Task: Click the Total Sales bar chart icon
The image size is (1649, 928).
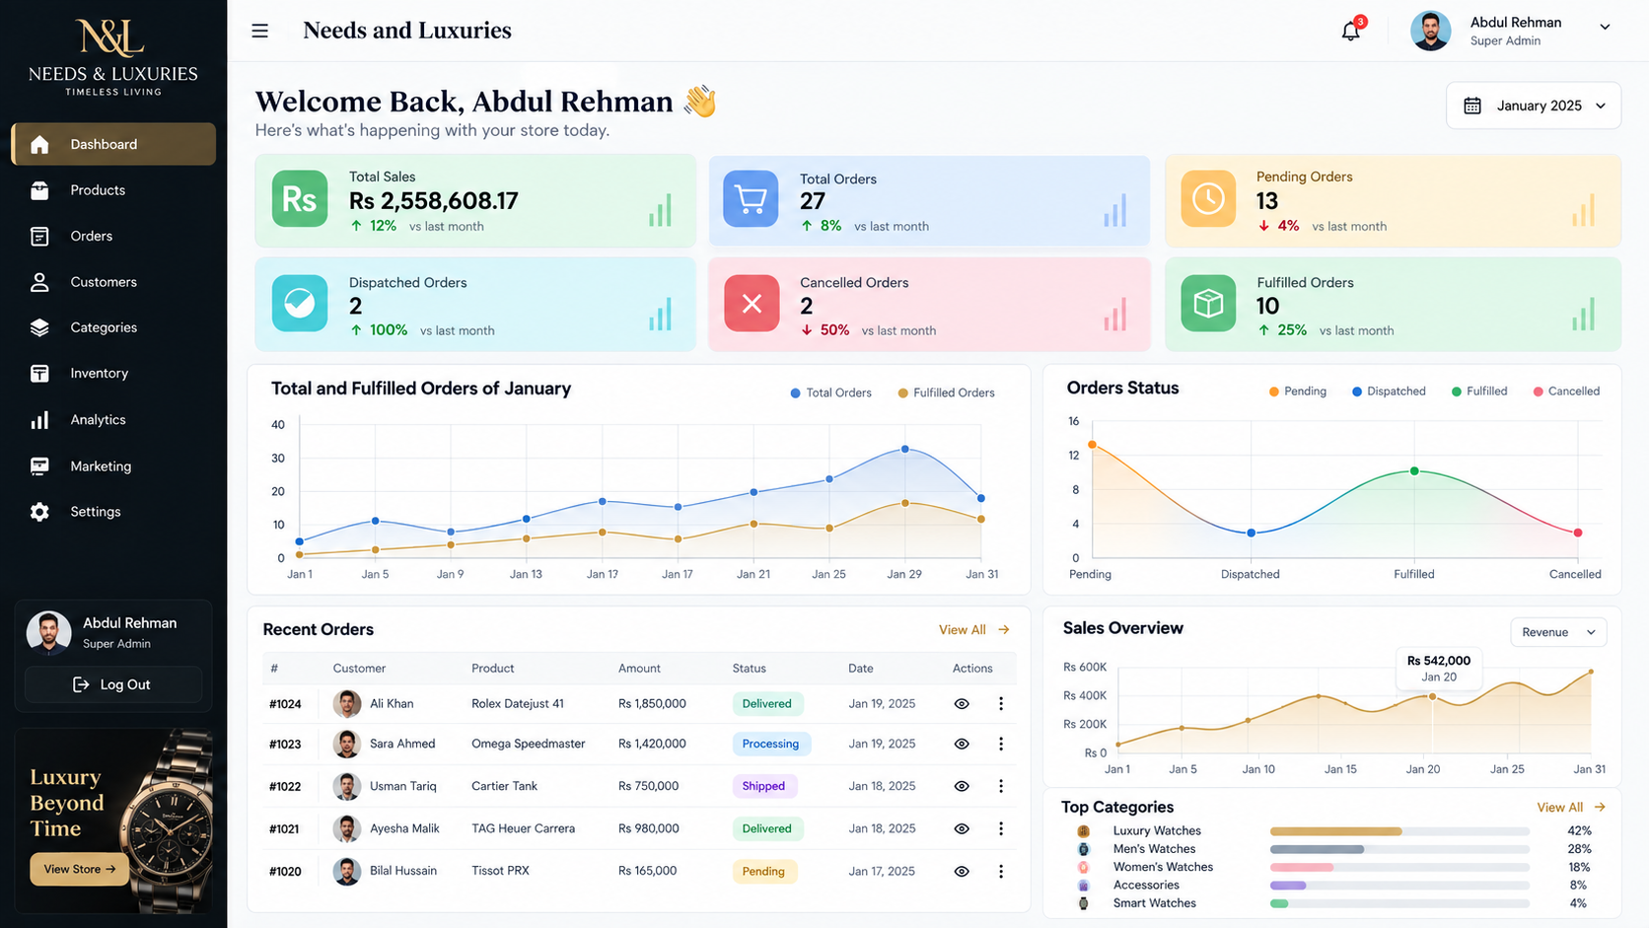Action: tap(660, 210)
